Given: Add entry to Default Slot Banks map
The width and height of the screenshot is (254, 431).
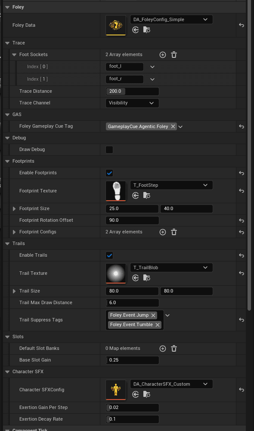Looking at the screenshot, I should coord(163,349).
